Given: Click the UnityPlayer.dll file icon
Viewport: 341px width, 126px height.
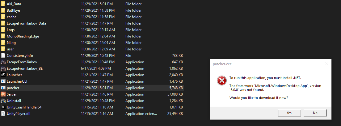Looking at the screenshot, I should 3,114.
